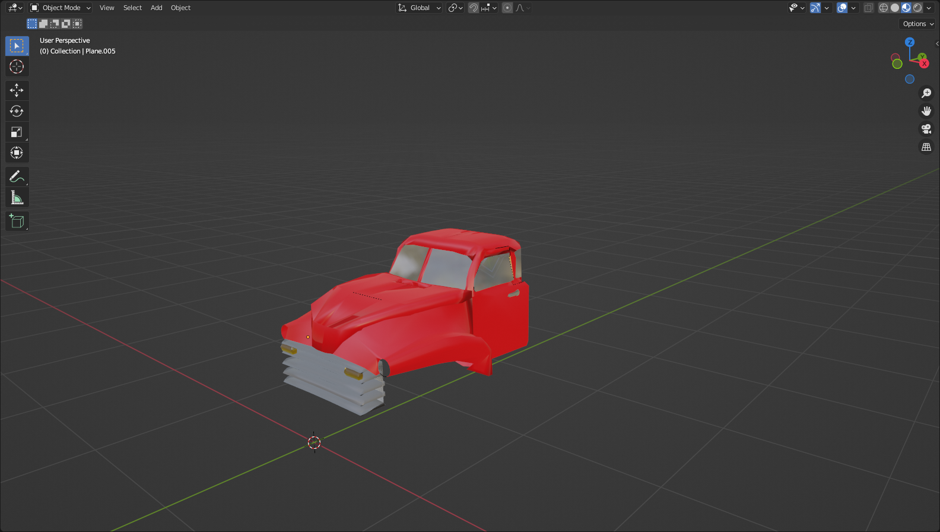Activate the Transform tool
The width and height of the screenshot is (940, 532).
(x=17, y=153)
